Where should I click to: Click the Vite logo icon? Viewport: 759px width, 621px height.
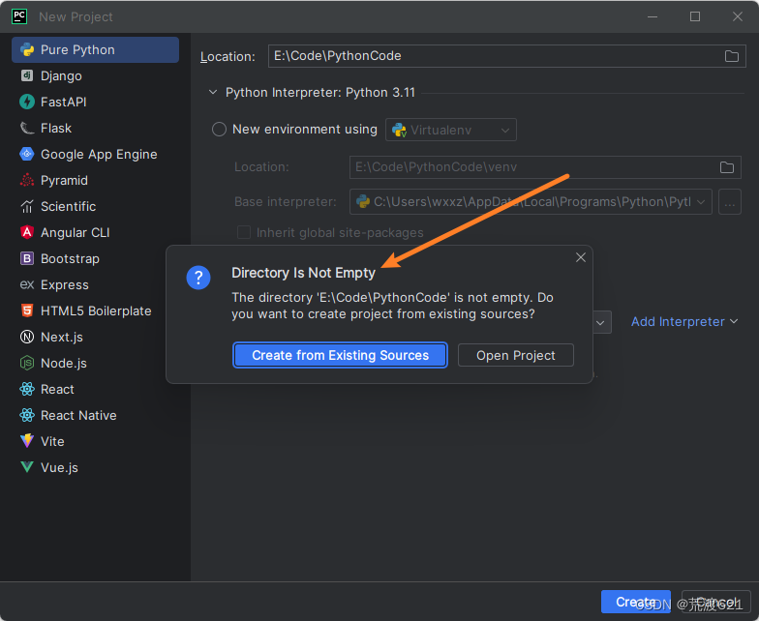tap(27, 441)
